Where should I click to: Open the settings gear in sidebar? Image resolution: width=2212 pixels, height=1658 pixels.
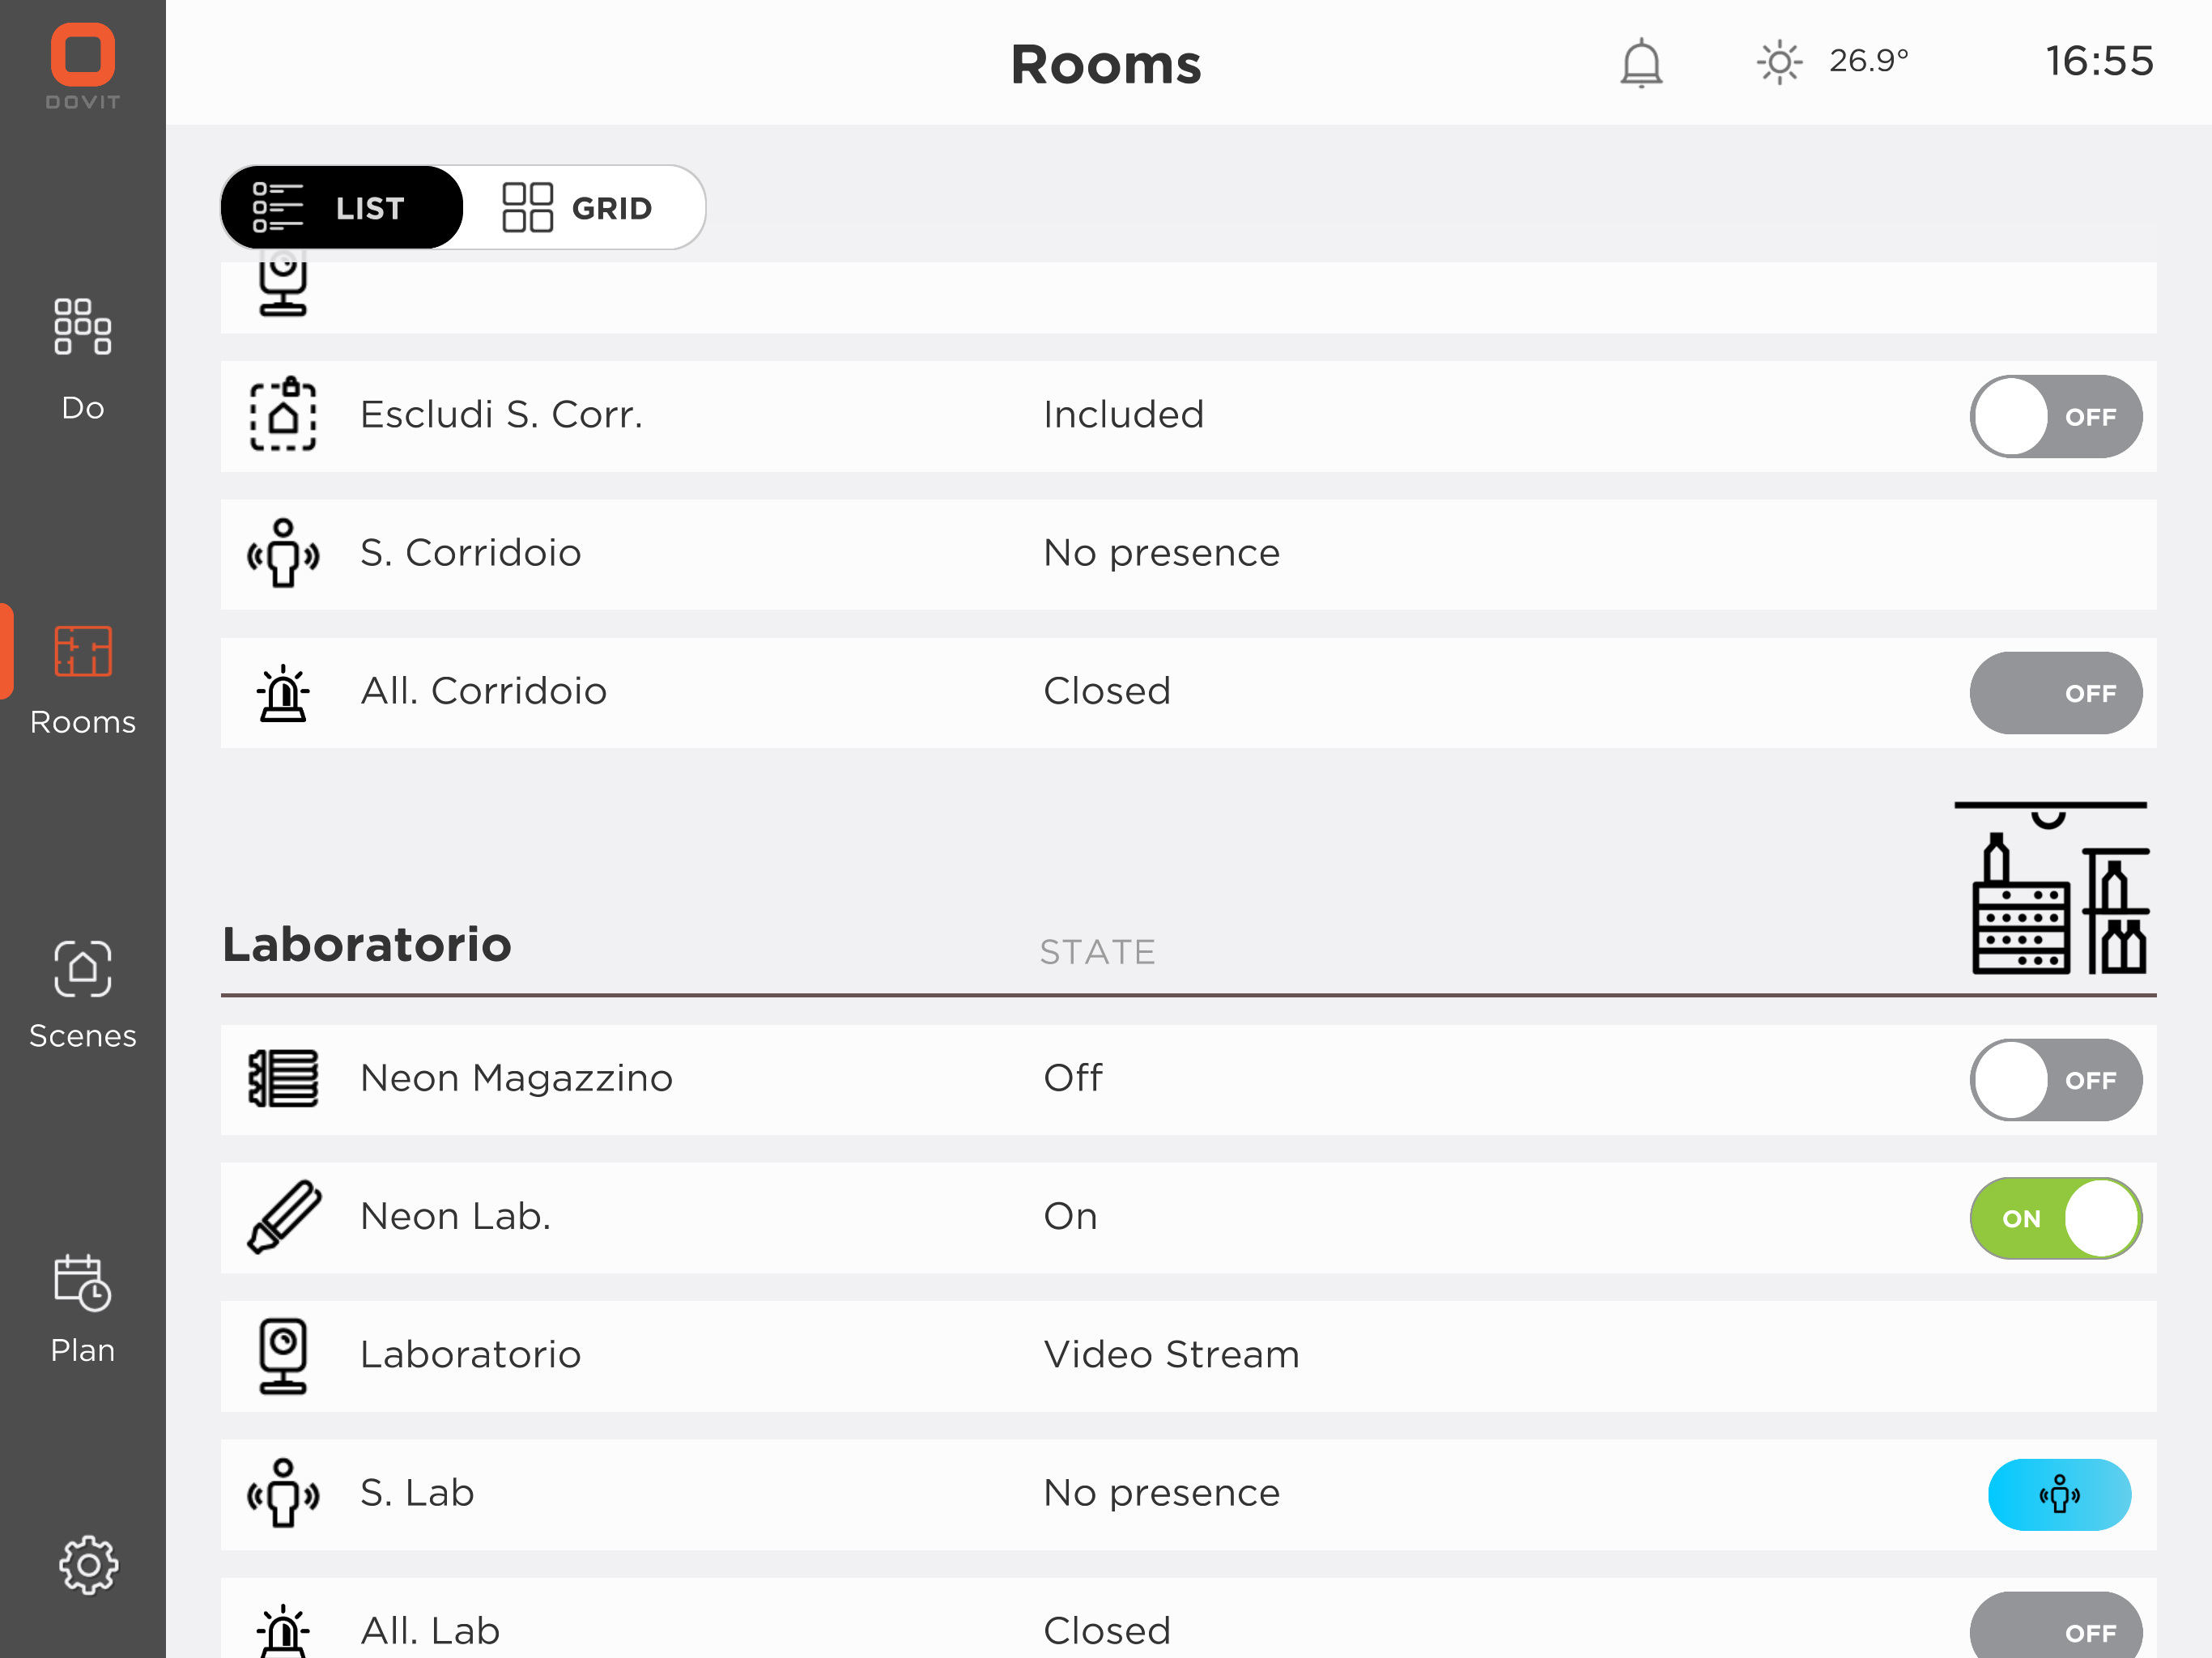point(88,1565)
